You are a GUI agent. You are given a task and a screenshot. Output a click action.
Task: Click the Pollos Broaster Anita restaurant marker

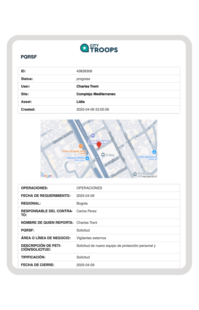[x=81, y=146]
